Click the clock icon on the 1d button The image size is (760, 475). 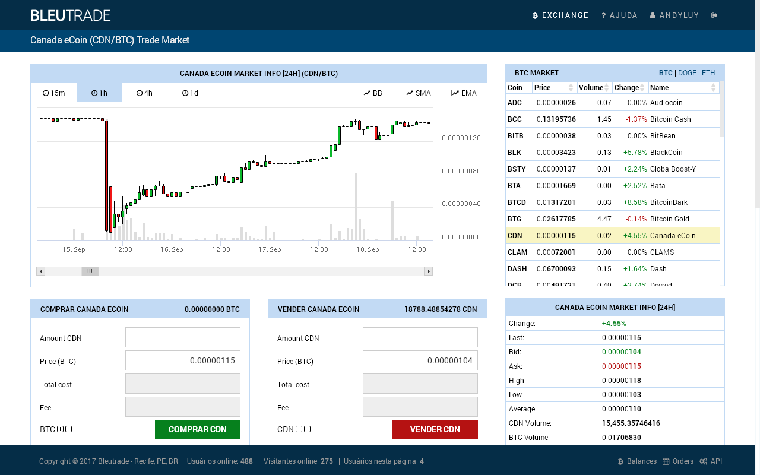[x=185, y=93]
